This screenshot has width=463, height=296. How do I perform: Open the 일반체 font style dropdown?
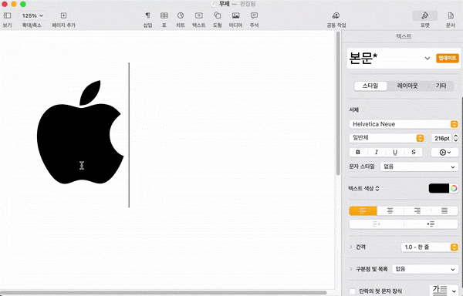[x=387, y=138]
